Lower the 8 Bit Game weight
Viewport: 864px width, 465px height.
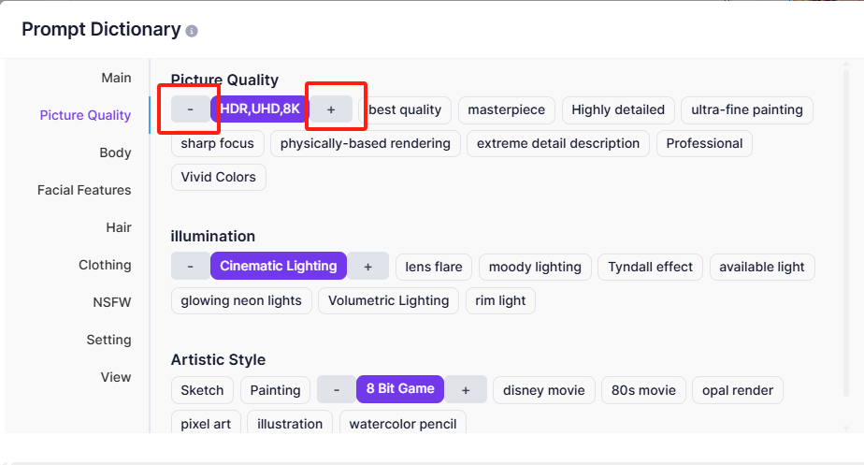coord(337,390)
